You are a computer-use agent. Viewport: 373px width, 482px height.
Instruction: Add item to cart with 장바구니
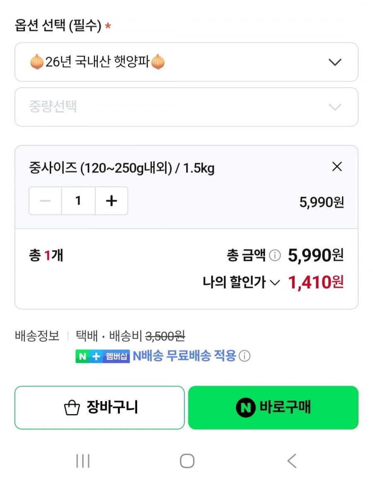[100, 408]
